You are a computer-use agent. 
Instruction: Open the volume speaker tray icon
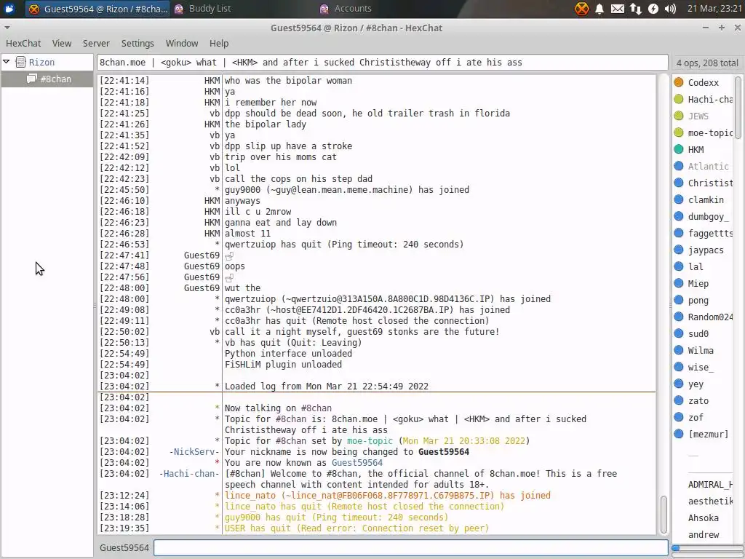tap(670, 9)
